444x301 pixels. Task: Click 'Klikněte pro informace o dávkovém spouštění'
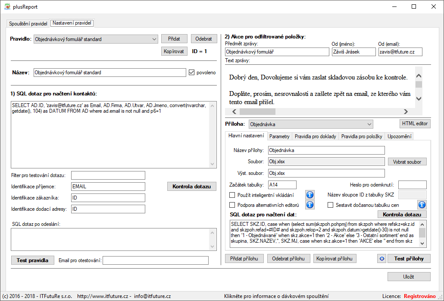point(276,296)
